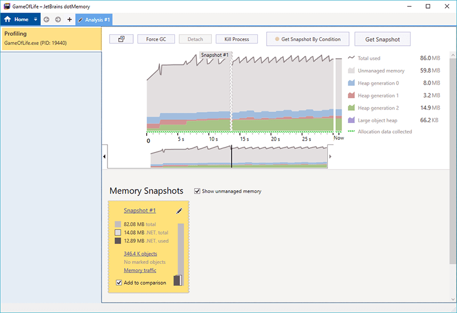
Task: Navigate back with the left arrow icon
Action: (46, 19)
